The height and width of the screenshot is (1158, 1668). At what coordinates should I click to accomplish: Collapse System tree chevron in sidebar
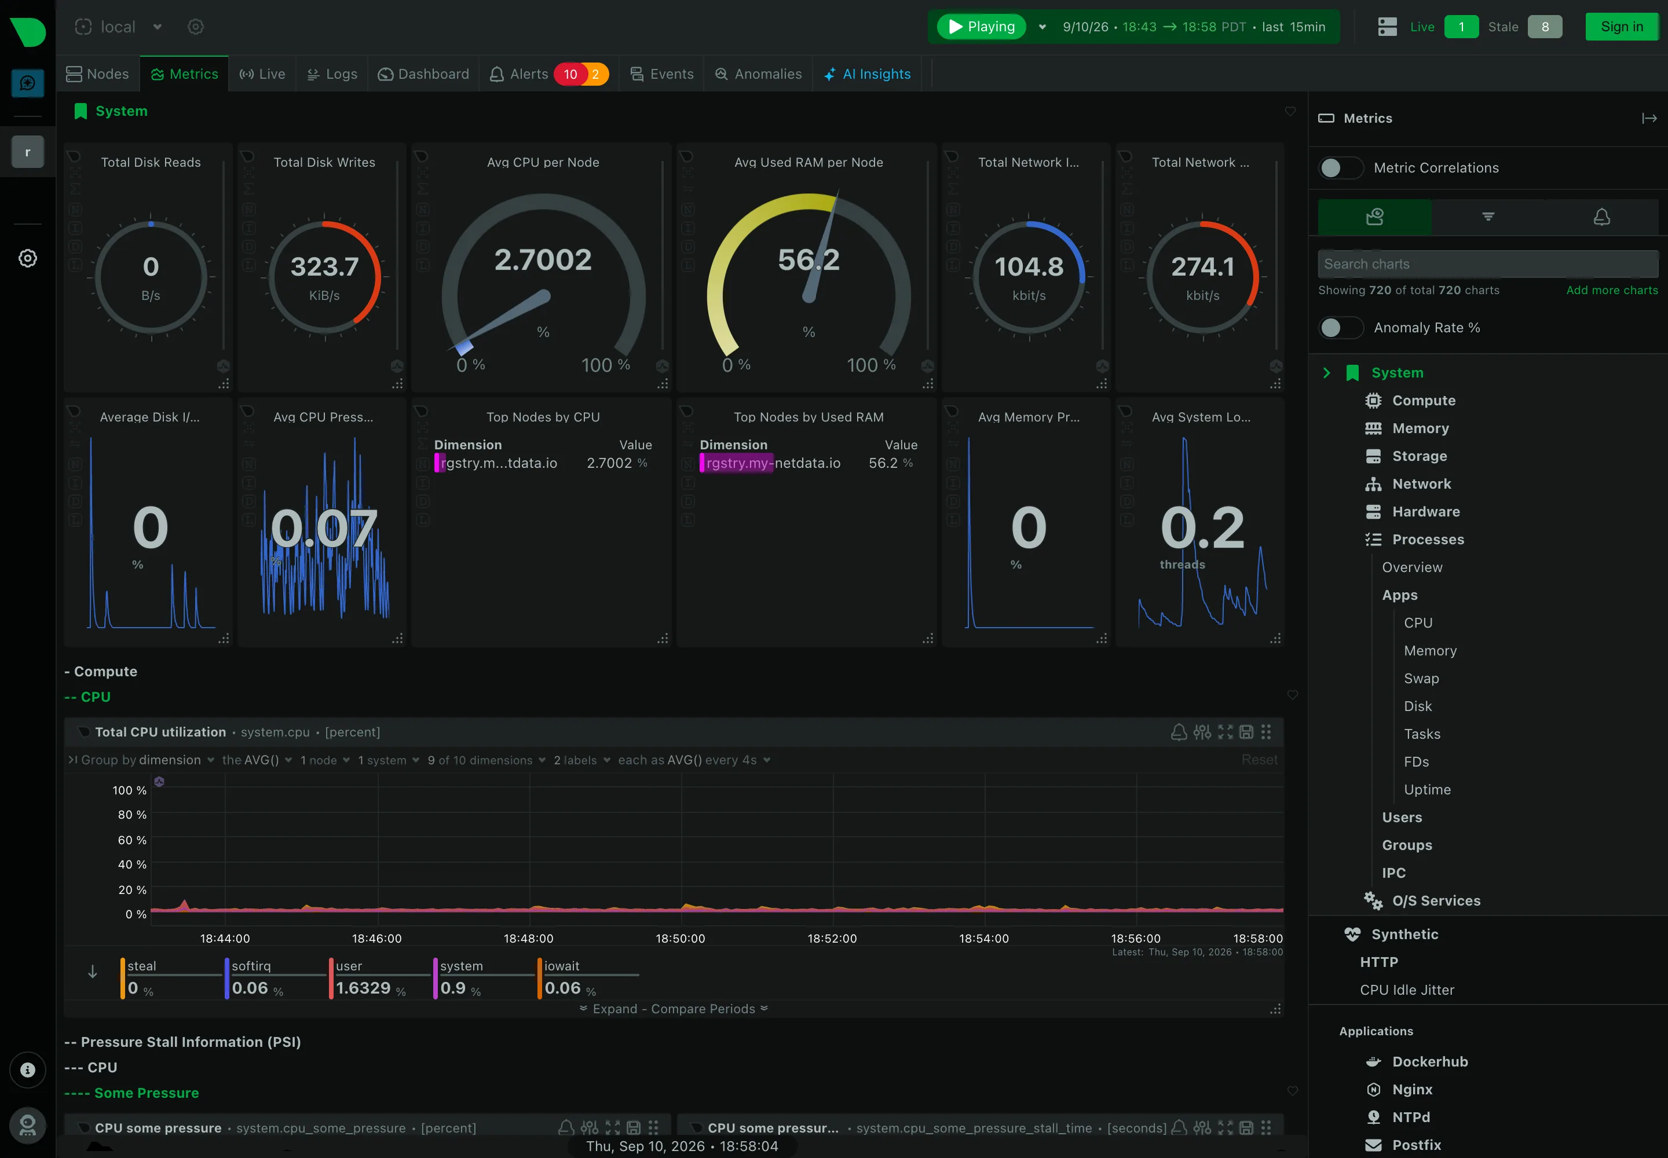(x=1326, y=373)
